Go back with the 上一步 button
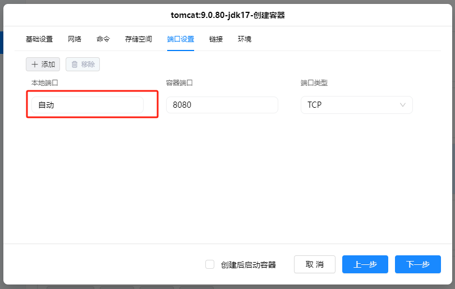 365,264
